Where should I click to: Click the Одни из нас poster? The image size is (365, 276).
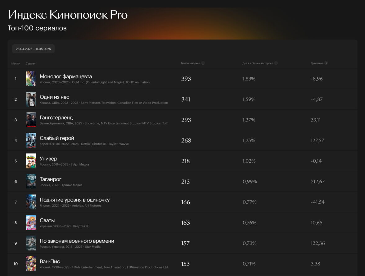(31, 99)
